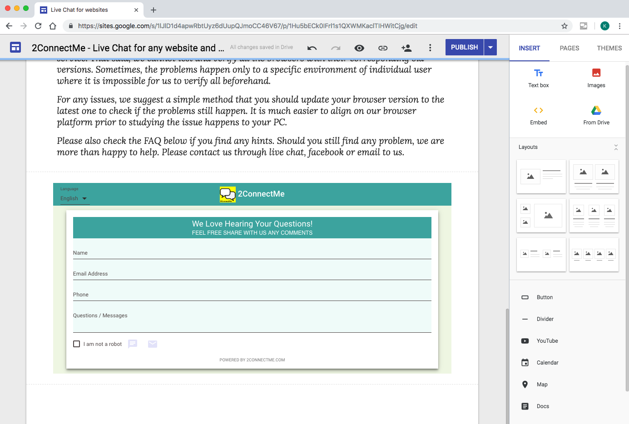The width and height of the screenshot is (629, 424).
Task: Choose the four-image column layout
Action: pyautogui.click(x=594, y=255)
